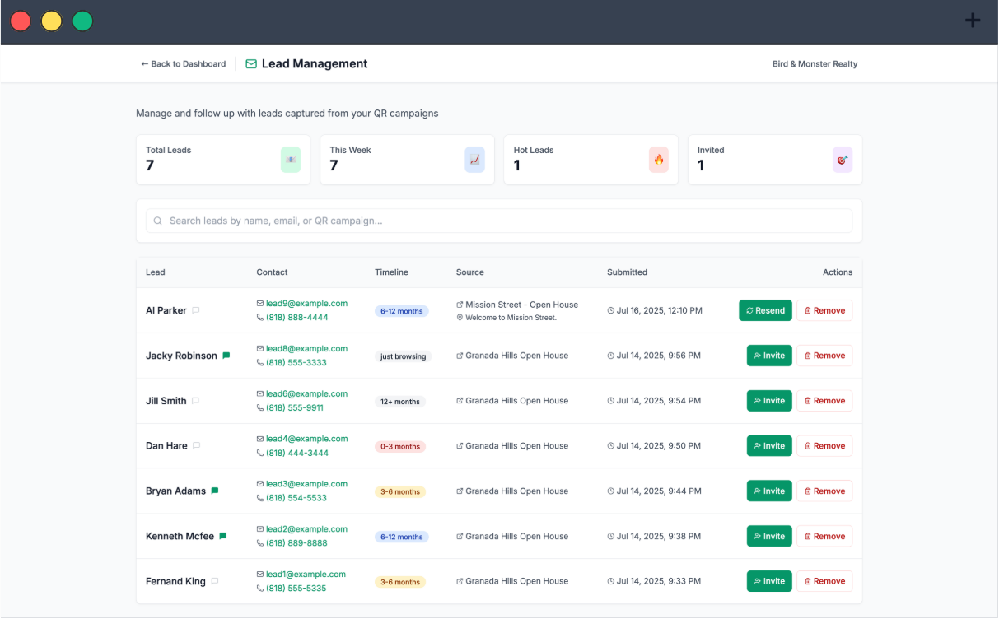Click the magnifier icon in the search bar
Image resolution: width=999 pixels, height=619 pixels.
[x=157, y=221]
